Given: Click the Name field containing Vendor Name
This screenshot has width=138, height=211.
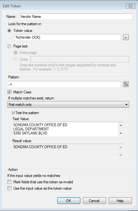Looking at the screenshot, I should tap(76, 17).
